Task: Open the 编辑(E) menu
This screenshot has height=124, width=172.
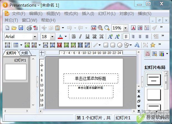Action: click(36, 14)
